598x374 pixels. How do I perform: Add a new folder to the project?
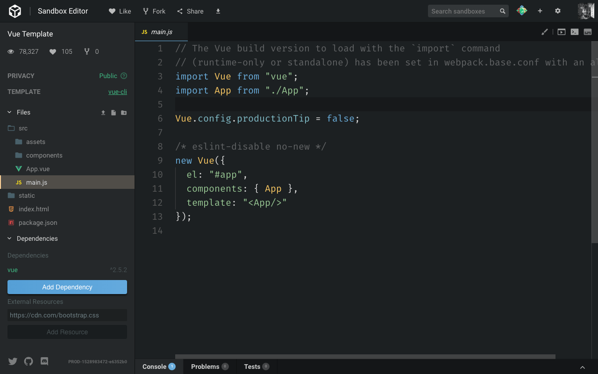123,112
